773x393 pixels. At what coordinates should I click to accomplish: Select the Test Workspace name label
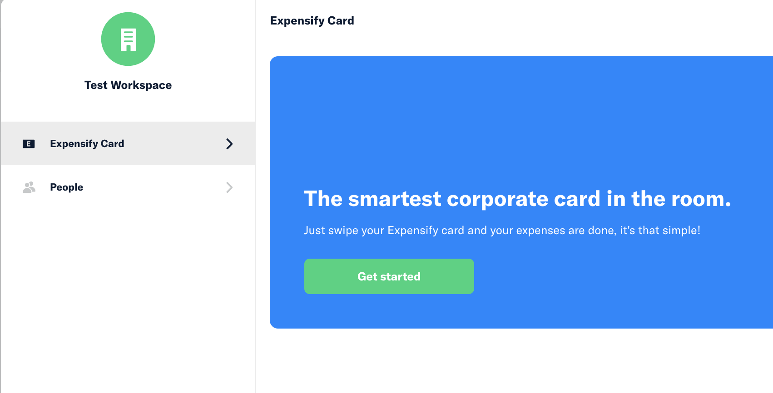128,85
